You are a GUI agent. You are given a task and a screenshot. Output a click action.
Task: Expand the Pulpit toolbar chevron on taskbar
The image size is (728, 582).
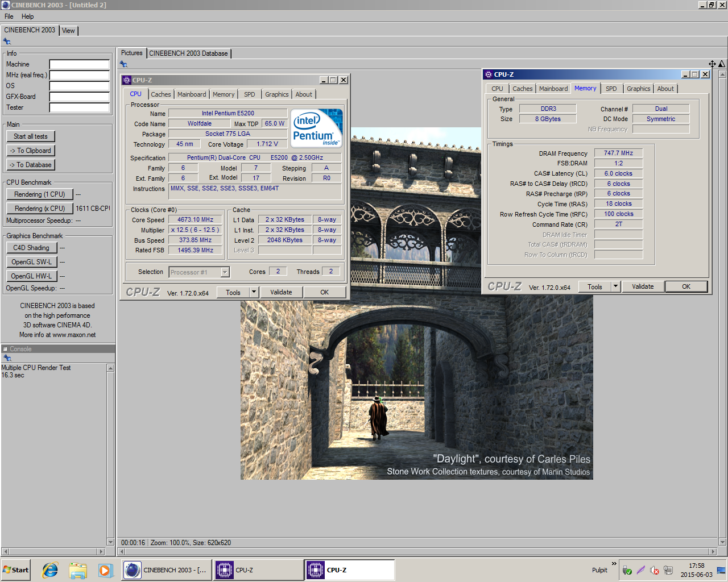tap(614, 564)
